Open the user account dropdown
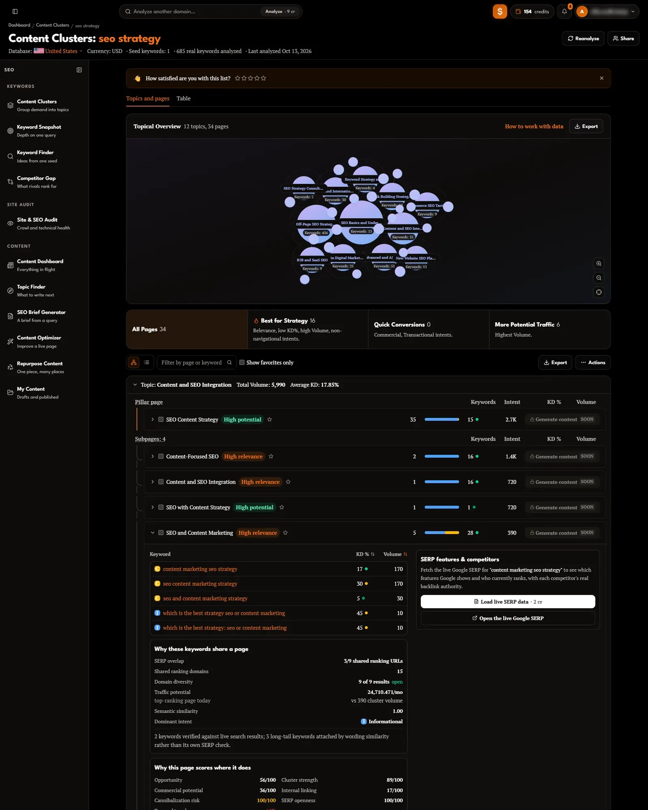Screen dimensions: 648x810 (x=606, y=11)
